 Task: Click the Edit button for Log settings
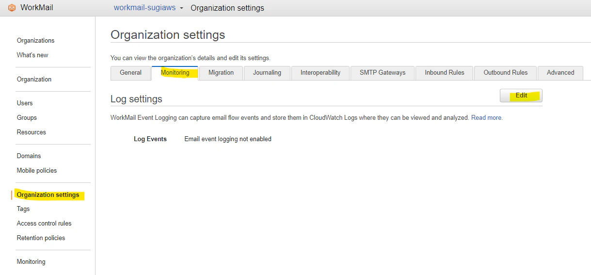[521, 96]
